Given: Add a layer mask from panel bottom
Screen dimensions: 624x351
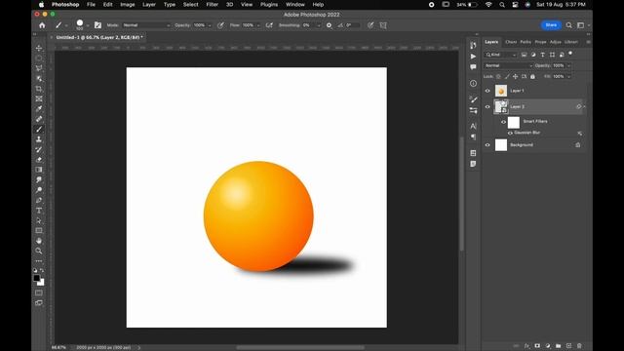Looking at the screenshot, I should pyautogui.click(x=537, y=346).
